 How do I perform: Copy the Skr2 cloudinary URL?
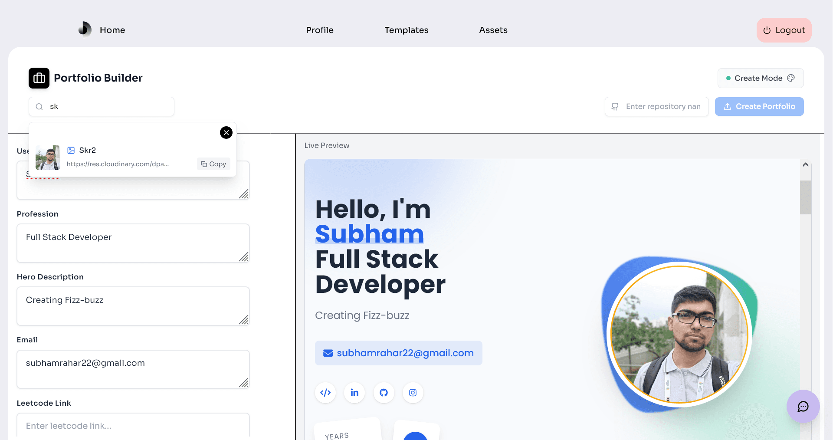click(x=213, y=164)
